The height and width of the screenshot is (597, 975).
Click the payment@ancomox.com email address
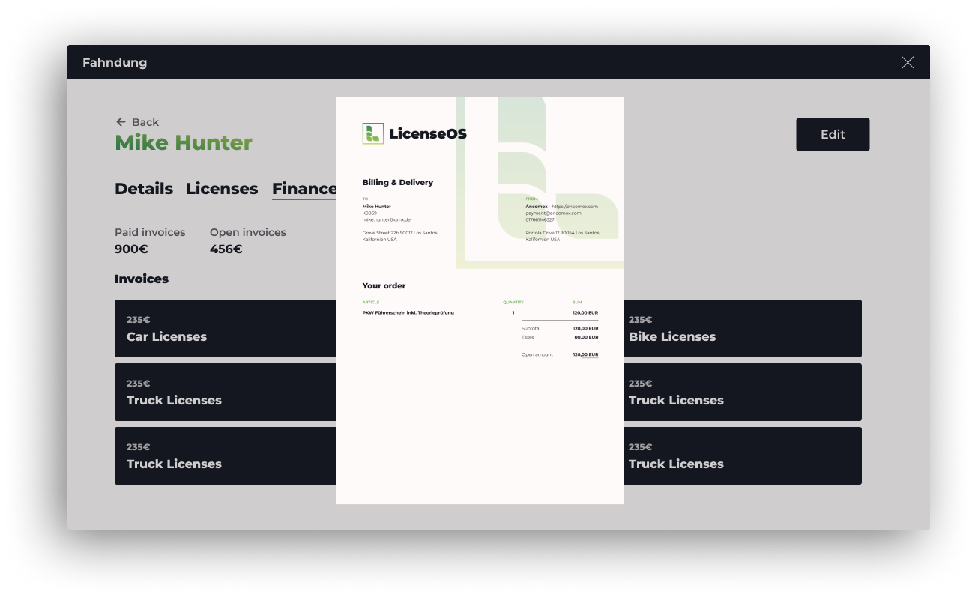pyautogui.click(x=553, y=213)
